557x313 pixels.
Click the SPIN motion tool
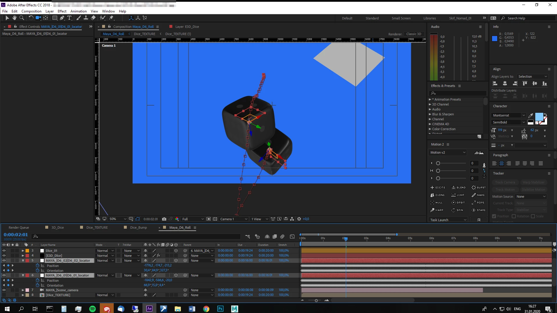click(457, 210)
